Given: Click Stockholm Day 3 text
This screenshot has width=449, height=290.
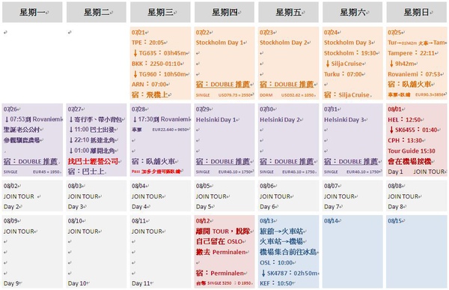Looking at the screenshot, I should click(348, 43).
